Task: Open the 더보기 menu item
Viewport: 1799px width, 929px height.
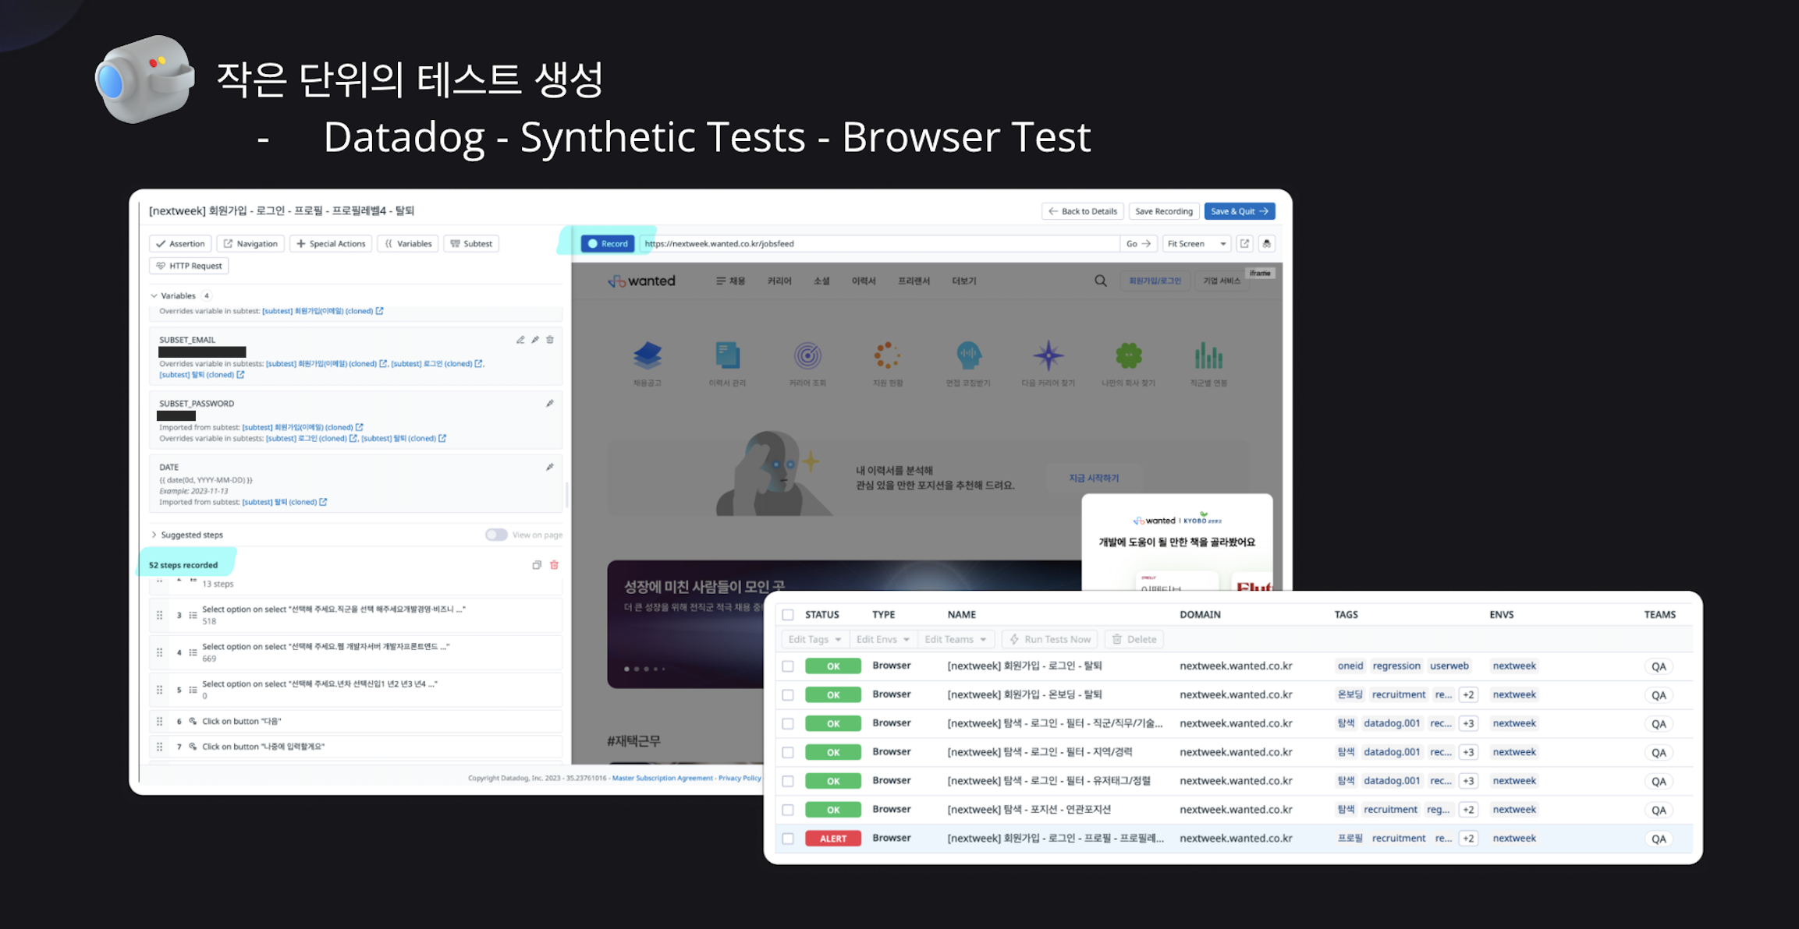Action: coord(964,281)
